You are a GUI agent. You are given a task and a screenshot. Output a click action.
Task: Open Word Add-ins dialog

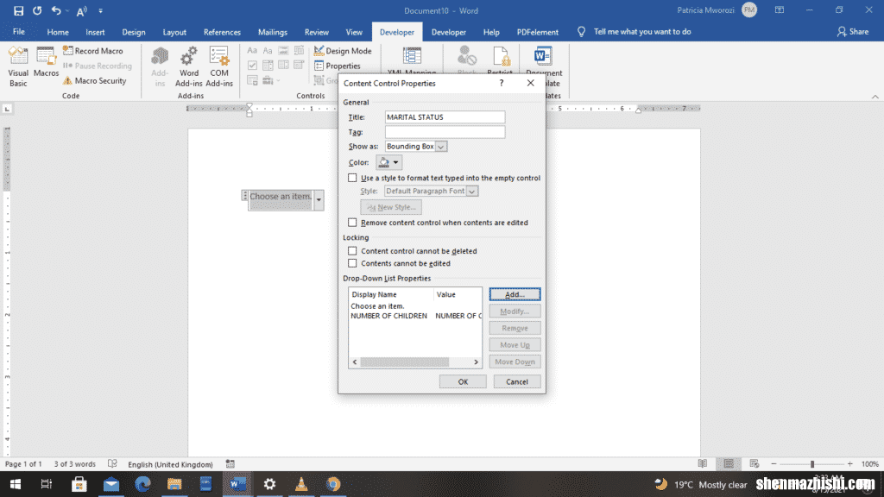click(189, 66)
